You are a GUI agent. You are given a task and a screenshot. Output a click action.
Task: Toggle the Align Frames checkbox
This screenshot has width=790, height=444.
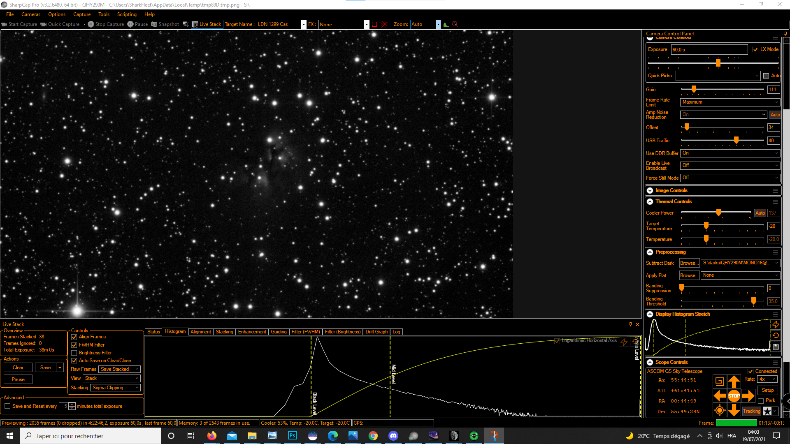(74, 337)
